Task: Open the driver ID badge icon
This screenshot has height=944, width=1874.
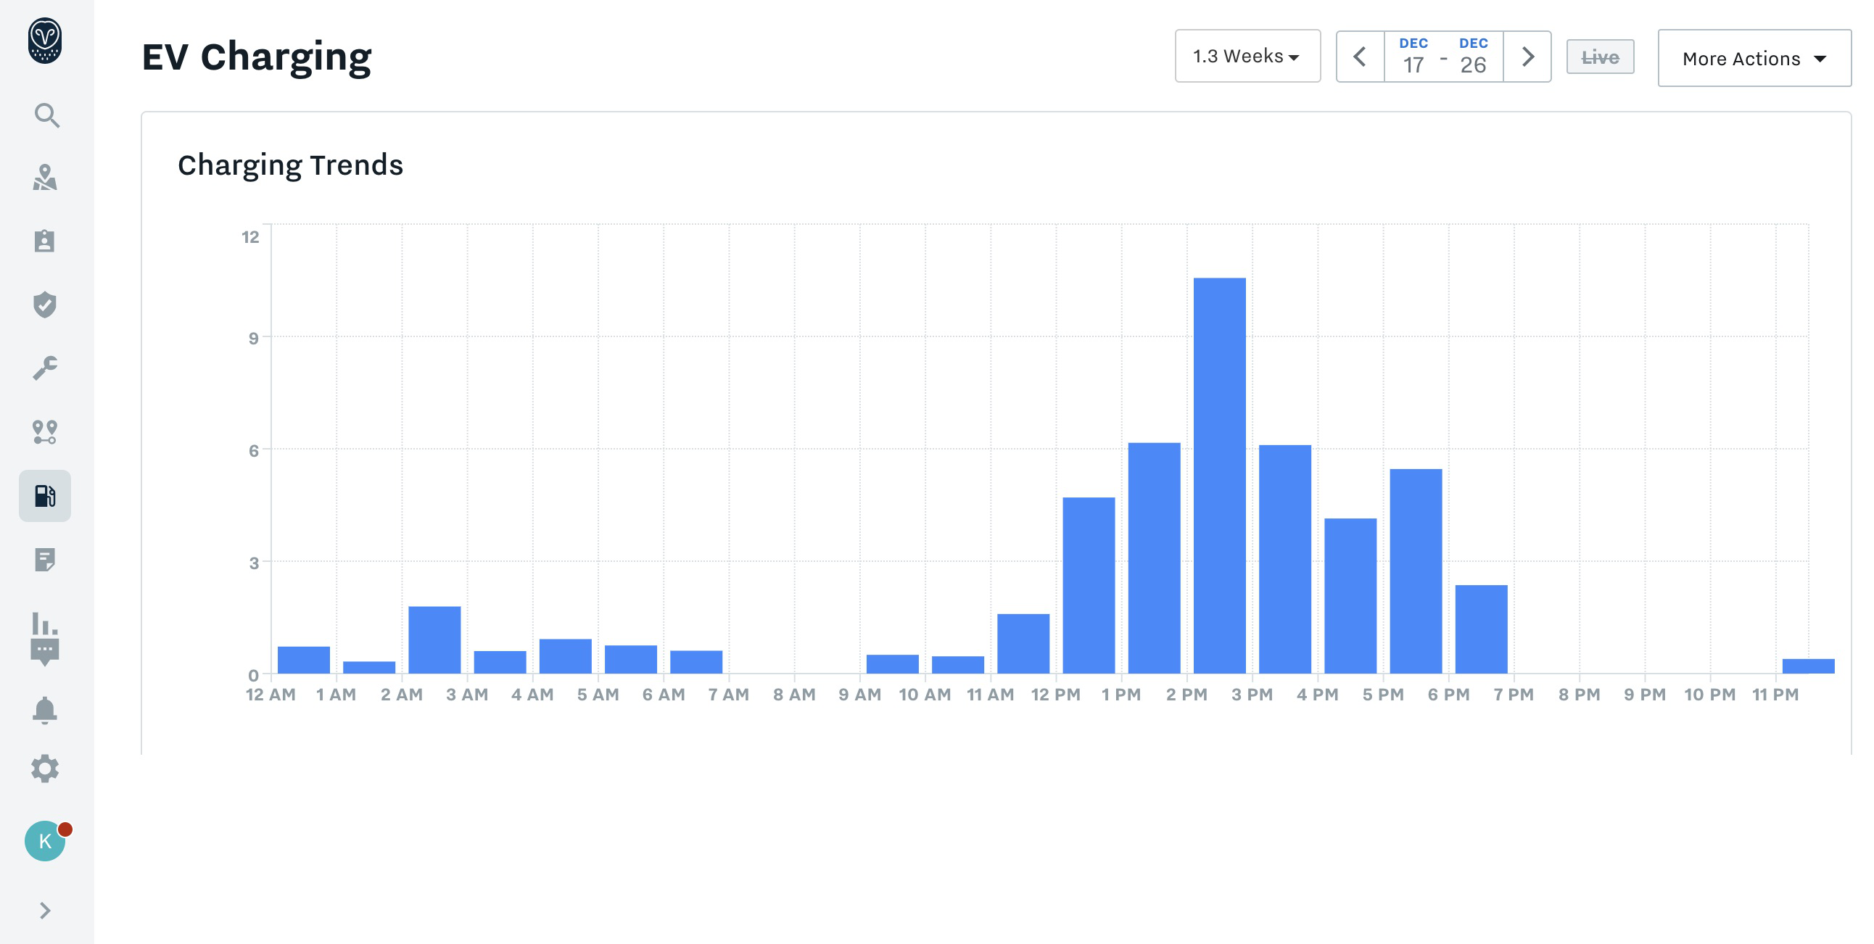Action: 45,241
